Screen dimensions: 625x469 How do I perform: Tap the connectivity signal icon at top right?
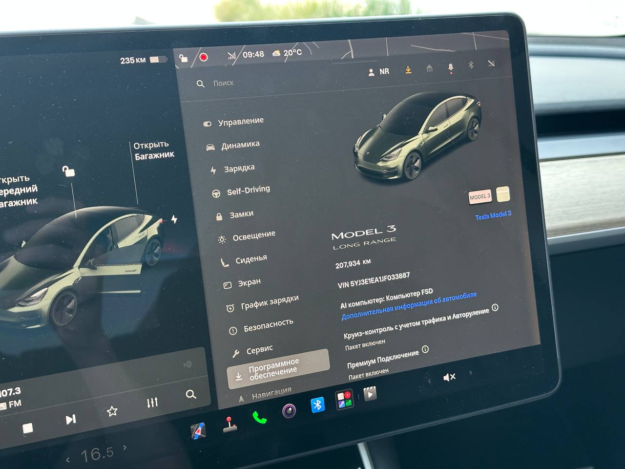(491, 64)
